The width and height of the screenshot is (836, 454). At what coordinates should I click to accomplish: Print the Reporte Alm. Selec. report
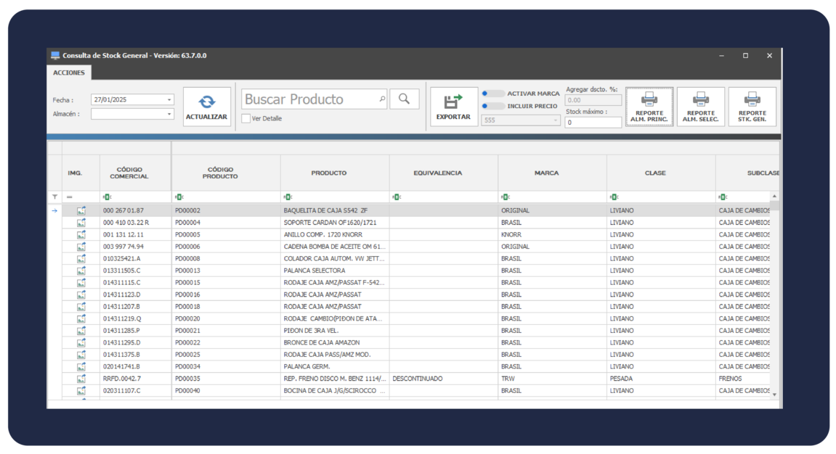coord(700,107)
